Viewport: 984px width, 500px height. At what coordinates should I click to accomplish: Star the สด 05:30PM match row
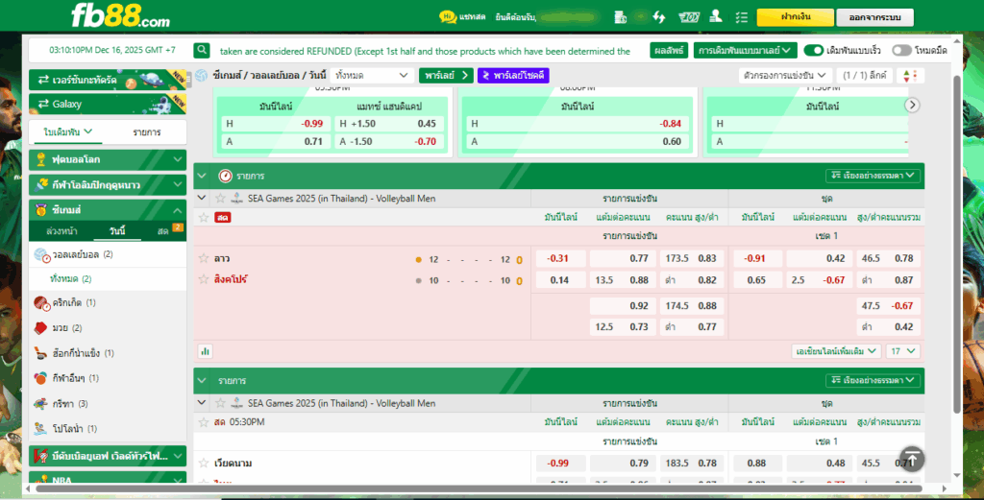[204, 422]
